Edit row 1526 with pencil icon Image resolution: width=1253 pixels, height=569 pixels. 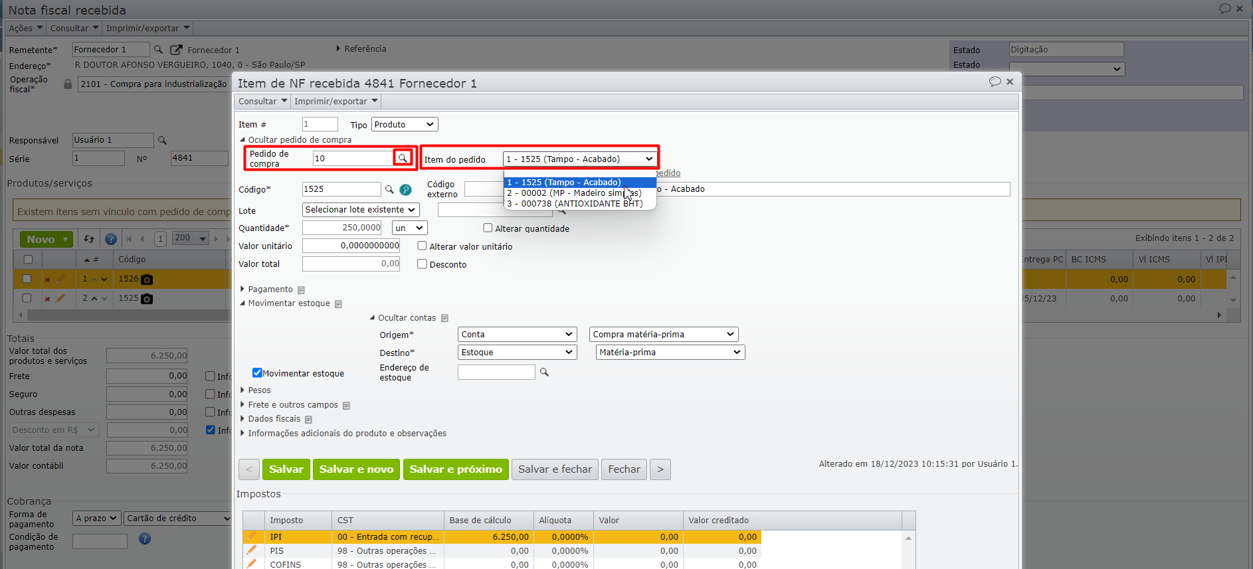coord(60,279)
